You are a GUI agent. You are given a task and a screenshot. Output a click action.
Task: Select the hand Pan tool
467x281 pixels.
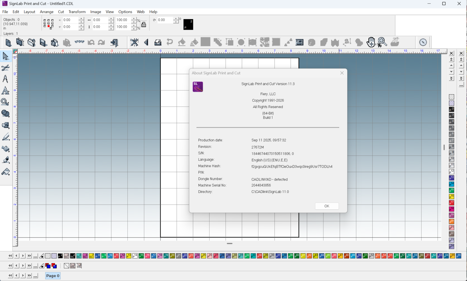pos(371,42)
